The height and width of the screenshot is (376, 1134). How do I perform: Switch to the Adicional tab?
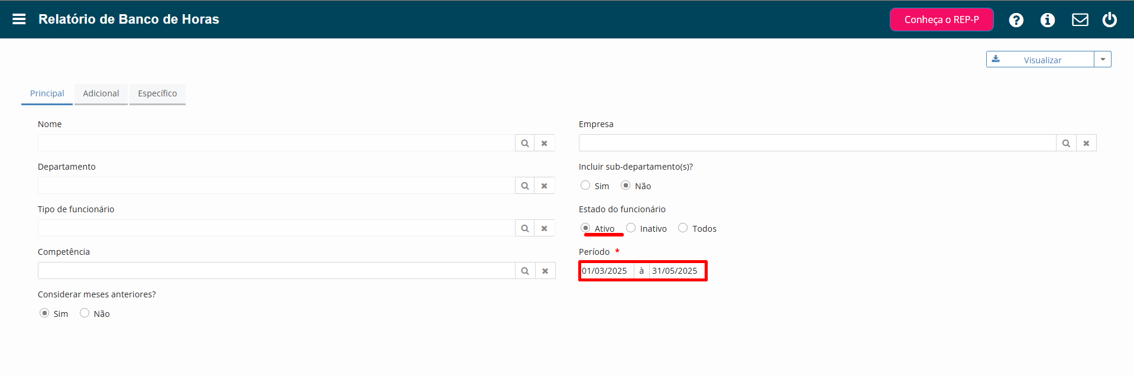101,93
